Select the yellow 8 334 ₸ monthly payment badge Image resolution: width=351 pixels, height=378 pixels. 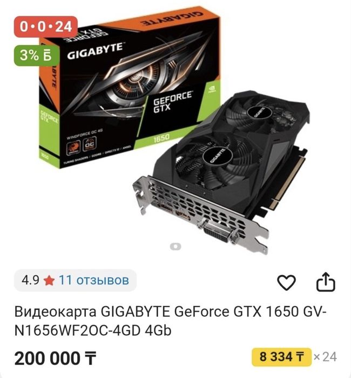pos(281,357)
